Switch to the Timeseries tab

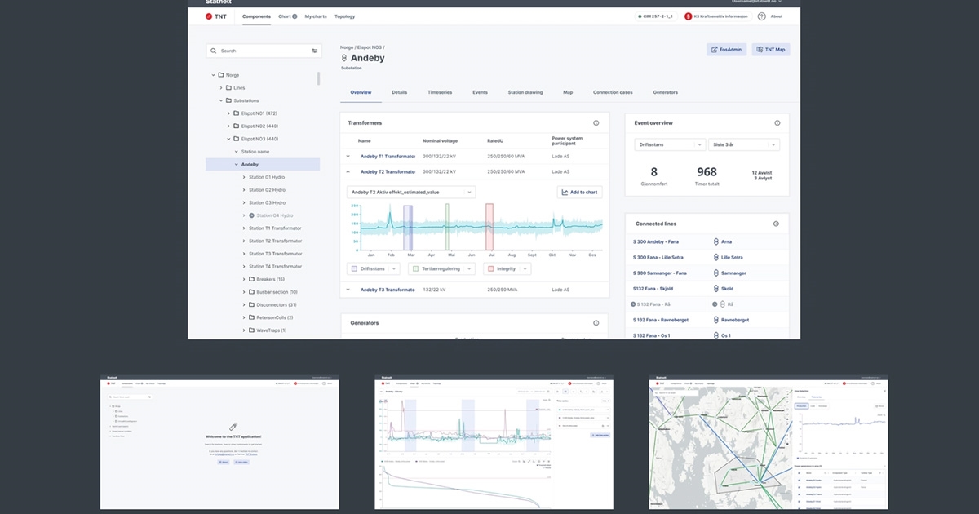[440, 92]
